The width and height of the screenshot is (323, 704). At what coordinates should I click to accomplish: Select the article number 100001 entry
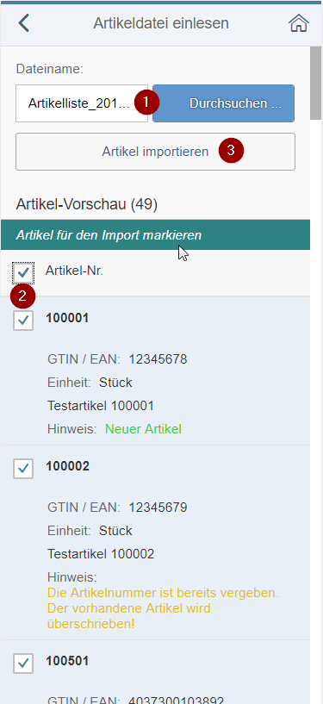(x=67, y=318)
